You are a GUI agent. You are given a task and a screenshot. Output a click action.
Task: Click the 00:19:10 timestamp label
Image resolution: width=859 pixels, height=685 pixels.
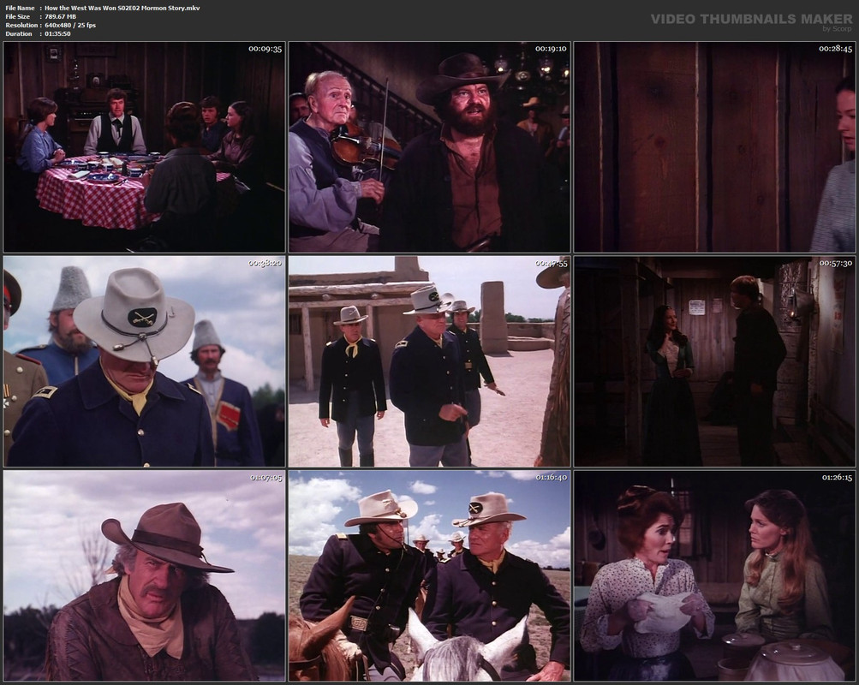(551, 49)
